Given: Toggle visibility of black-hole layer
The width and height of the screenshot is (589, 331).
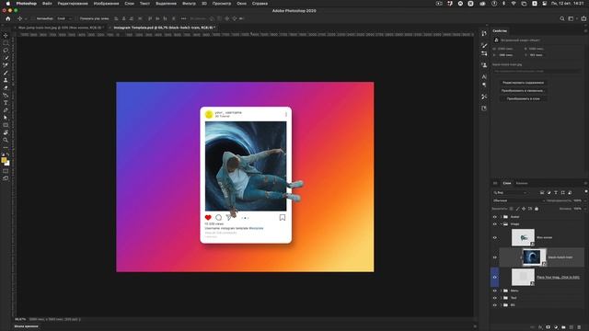Looking at the screenshot, I should click(495, 257).
